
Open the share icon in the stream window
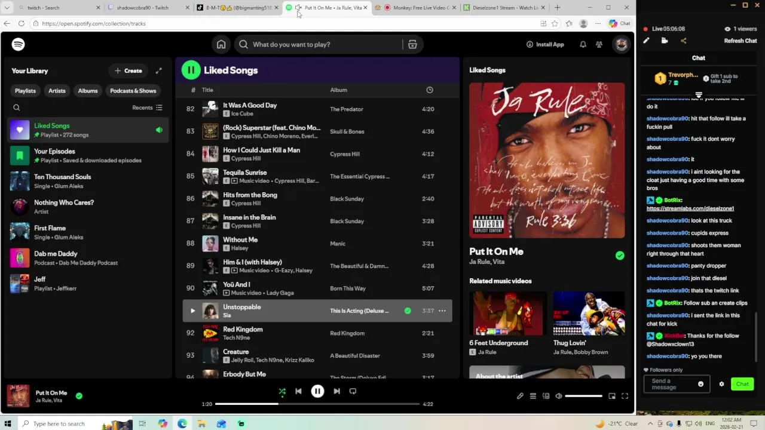[683, 41]
